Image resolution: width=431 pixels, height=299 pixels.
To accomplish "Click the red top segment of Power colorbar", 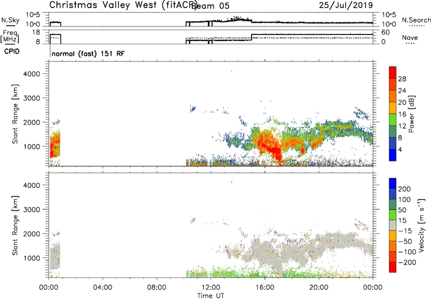I will pyautogui.click(x=393, y=72).
